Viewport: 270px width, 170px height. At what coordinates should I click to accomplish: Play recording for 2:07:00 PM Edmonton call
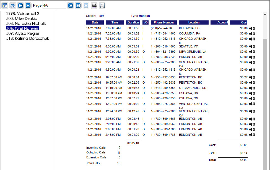(252, 124)
